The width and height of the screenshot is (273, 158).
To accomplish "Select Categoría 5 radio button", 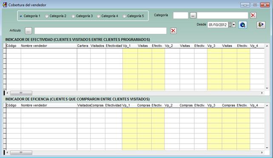I will coord(124,16).
